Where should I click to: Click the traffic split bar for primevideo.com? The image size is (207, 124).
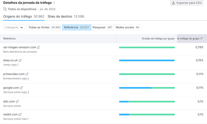tap(147, 74)
